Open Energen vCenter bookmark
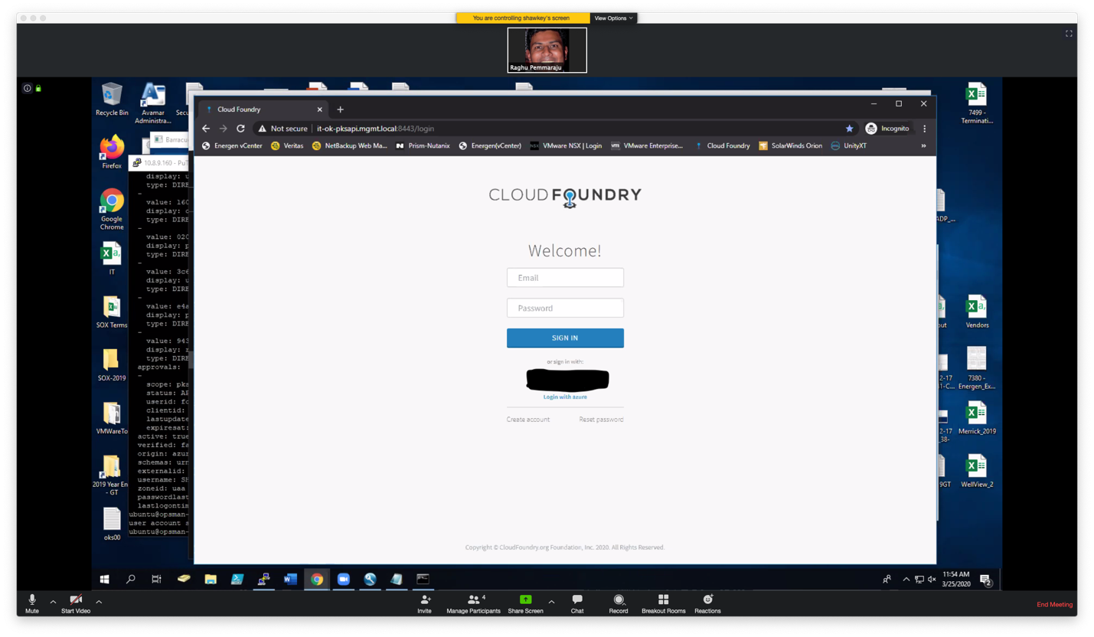This screenshot has height=637, width=1094. 232,145
